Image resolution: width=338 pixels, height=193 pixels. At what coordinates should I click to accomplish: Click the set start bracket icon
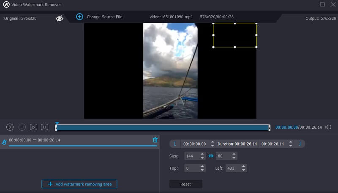[174, 144]
